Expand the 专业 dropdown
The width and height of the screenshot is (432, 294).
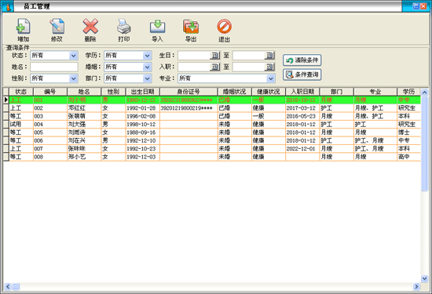pyautogui.click(x=270, y=78)
